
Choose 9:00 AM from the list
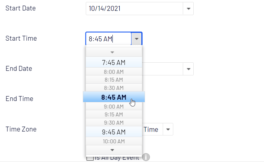point(114,106)
